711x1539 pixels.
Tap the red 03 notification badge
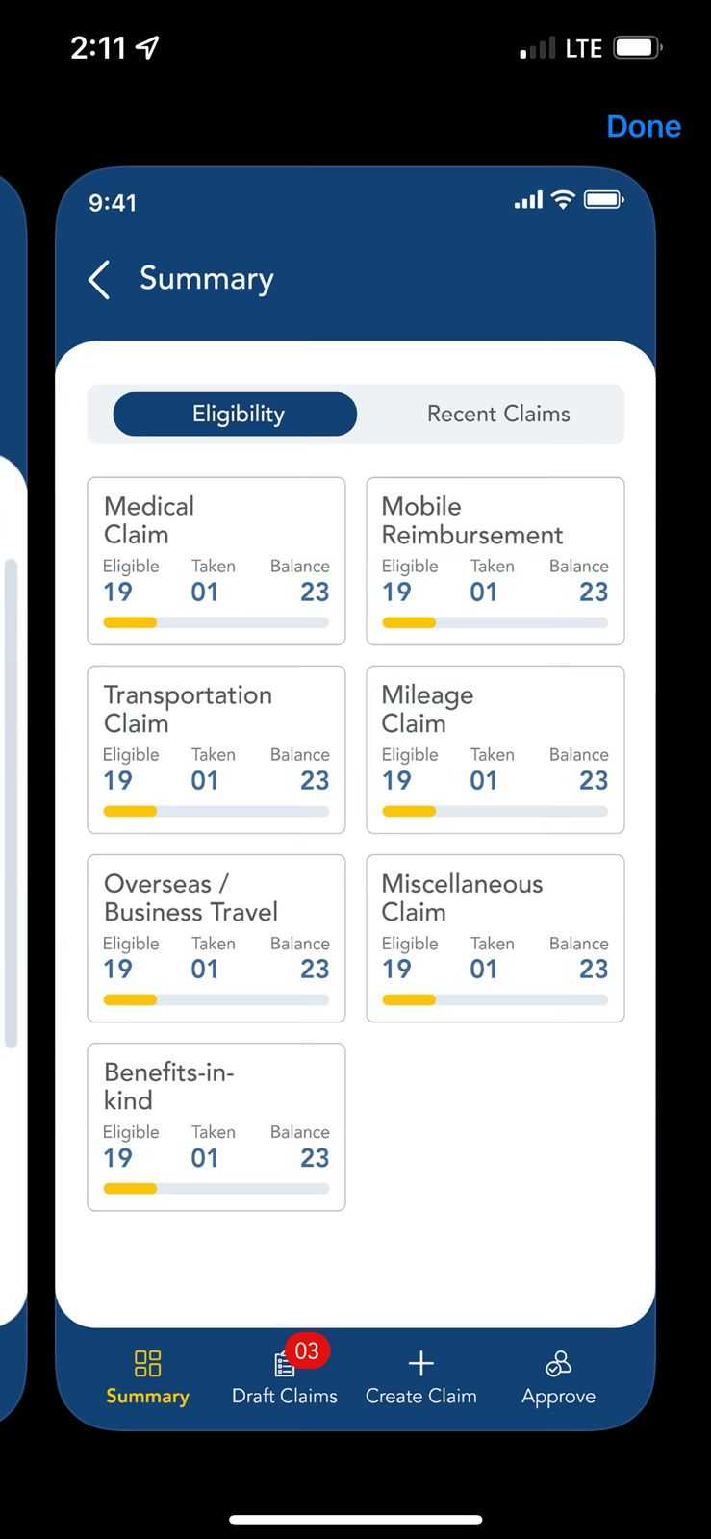click(x=307, y=1350)
